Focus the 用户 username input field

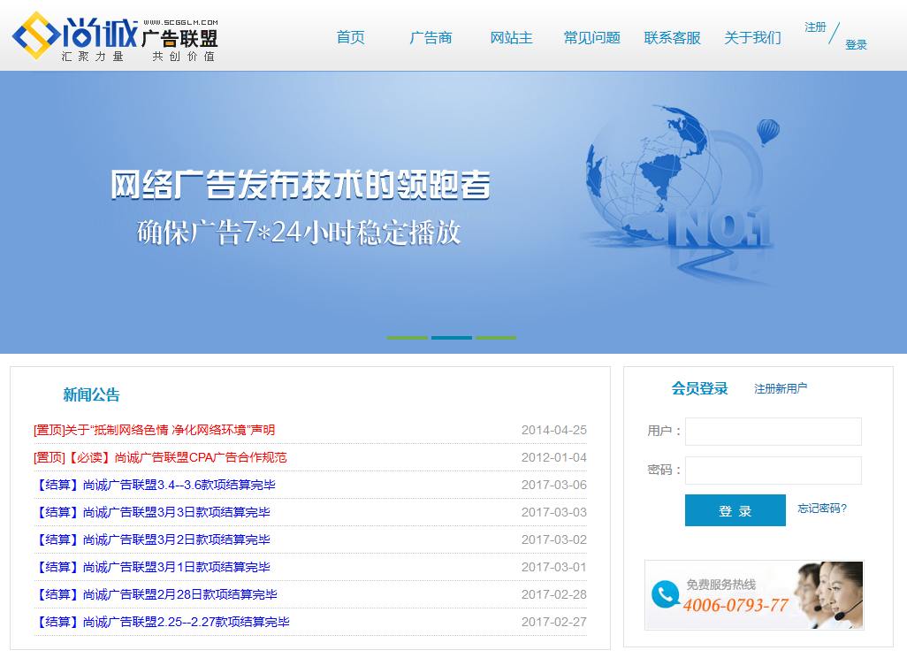773,432
